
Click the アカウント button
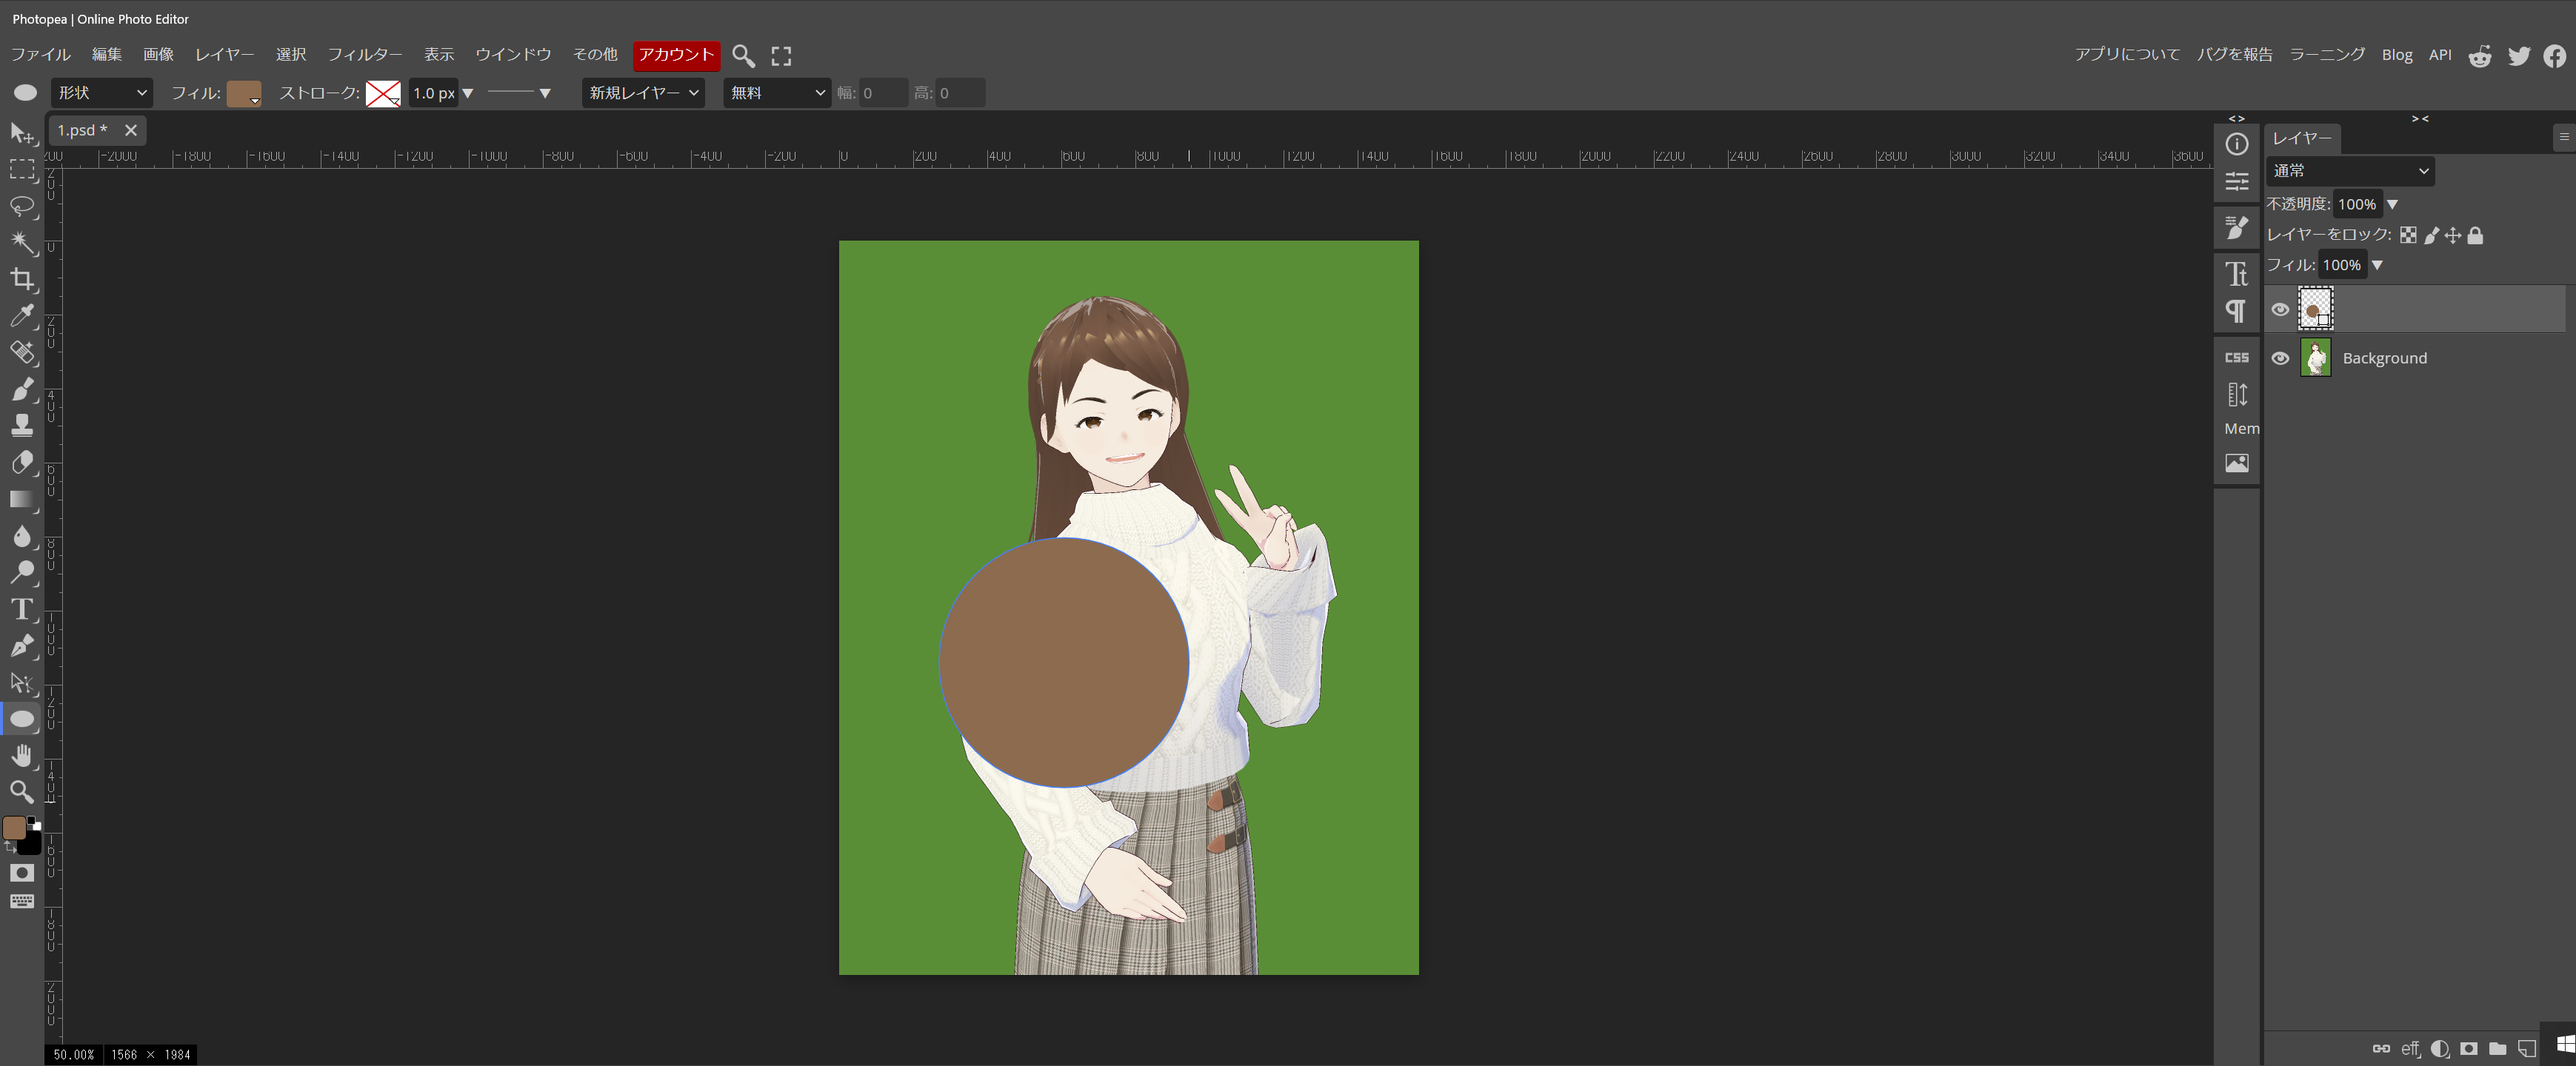tap(676, 55)
